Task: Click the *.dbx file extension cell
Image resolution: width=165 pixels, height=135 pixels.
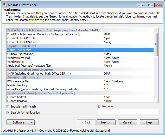Action: (107, 54)
